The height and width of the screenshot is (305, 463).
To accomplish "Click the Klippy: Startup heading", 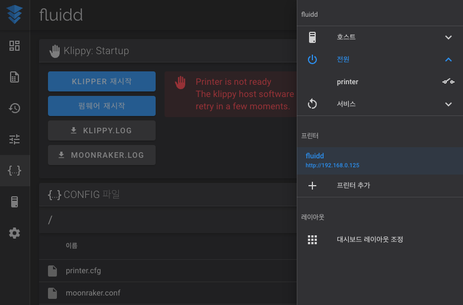I will click(x=97, y=51).
